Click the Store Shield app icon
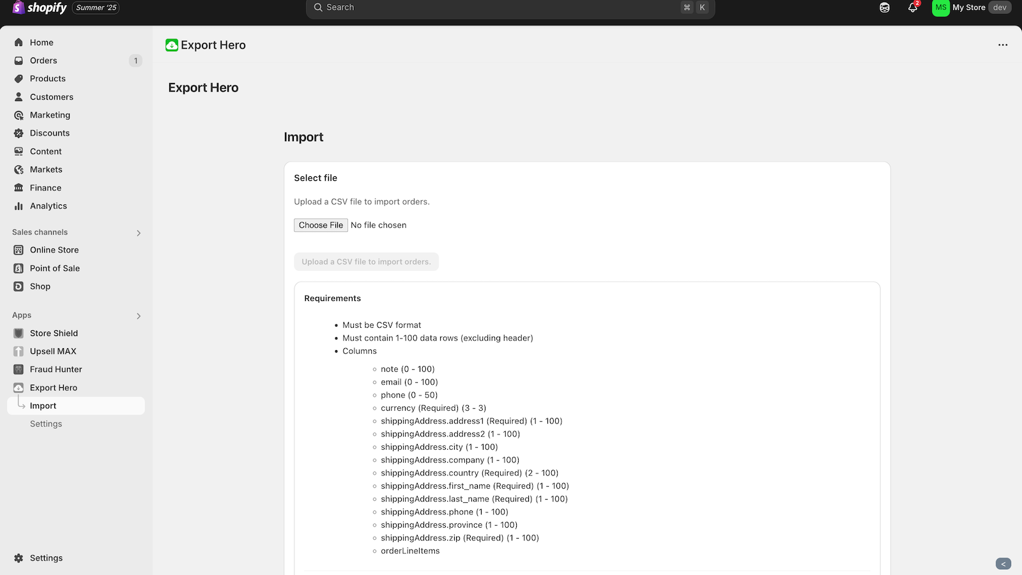This screenshot has width=1022, height=575. click(19, 333)
